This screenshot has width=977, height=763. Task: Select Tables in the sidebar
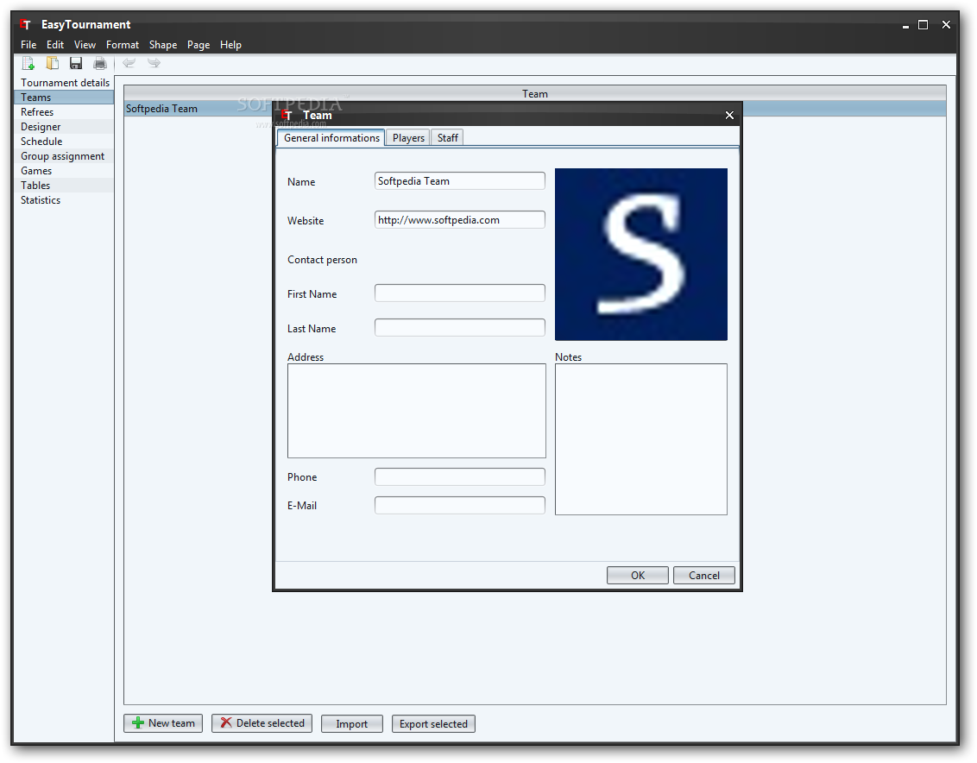tap(64, 185)
